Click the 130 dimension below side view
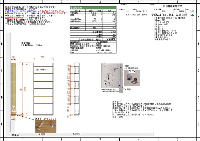 click(x=13, y=118)
